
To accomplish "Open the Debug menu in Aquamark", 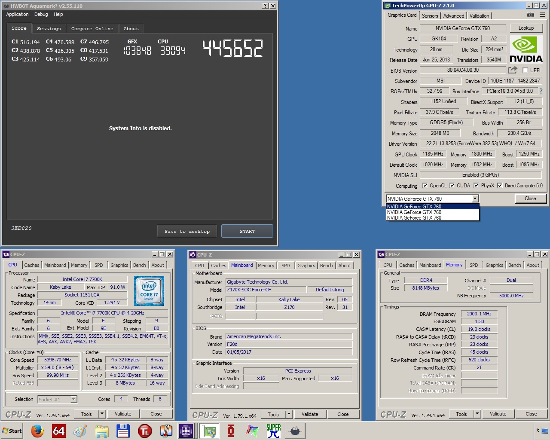I will pyautogui.click(x=41, y=14).
